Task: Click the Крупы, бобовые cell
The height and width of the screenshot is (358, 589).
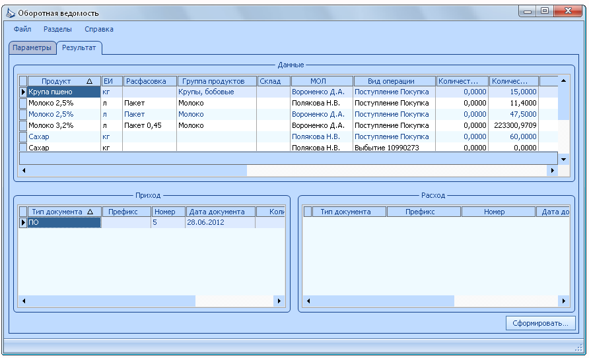Action: [217, 92]
